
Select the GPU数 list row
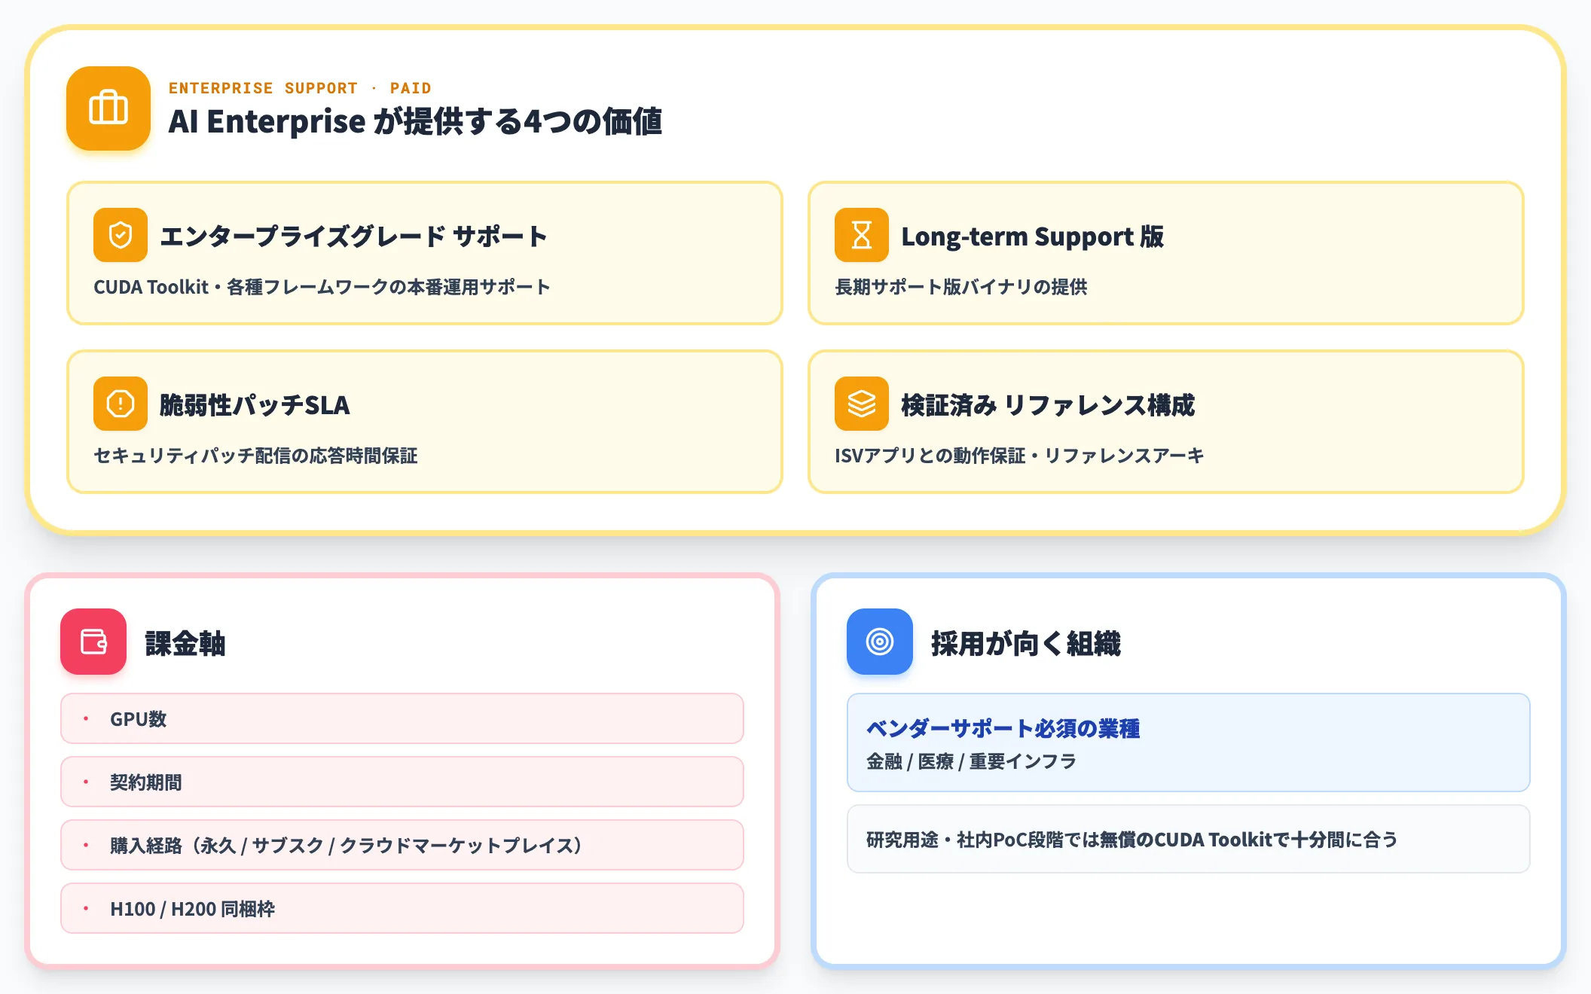pos(402,718)
